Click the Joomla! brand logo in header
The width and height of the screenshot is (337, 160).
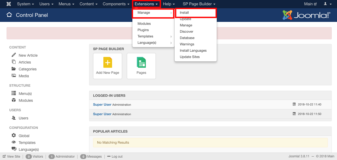tap(306, 15)
